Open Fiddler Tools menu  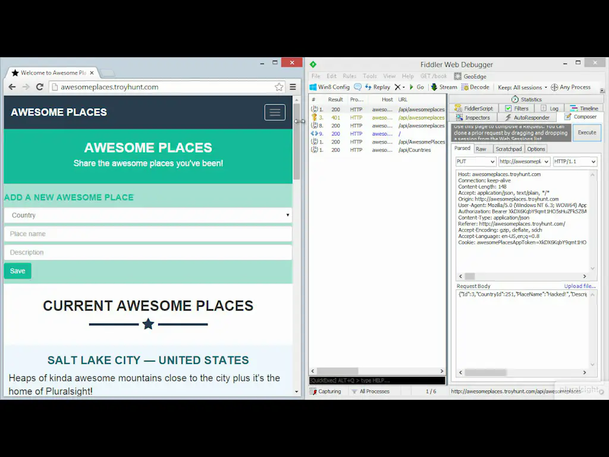tap(370, 76)
